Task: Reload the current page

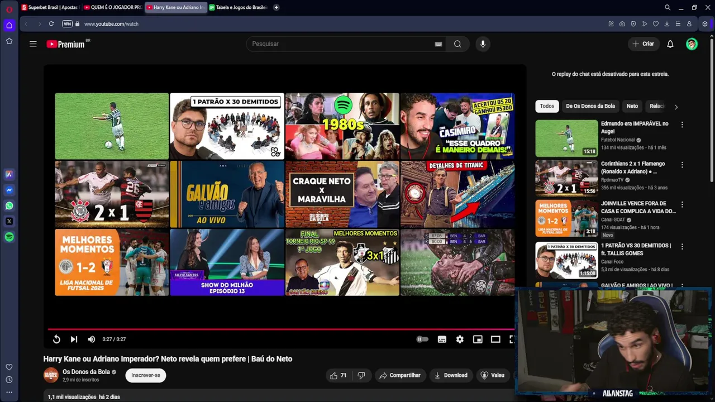Action: click(x=51, y=24)
